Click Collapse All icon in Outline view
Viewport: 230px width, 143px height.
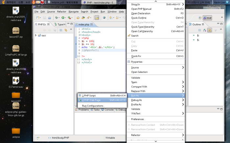pos(199,30)
